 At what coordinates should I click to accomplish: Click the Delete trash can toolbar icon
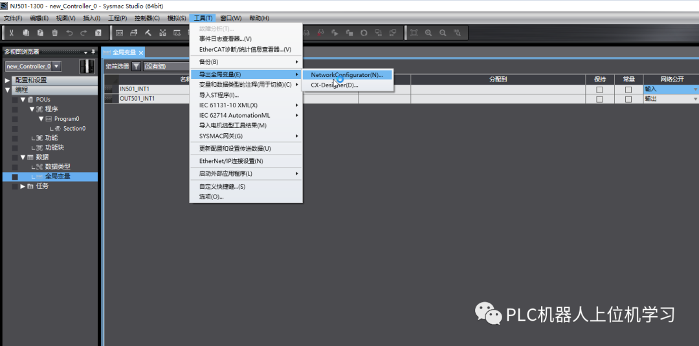[55, 32]
